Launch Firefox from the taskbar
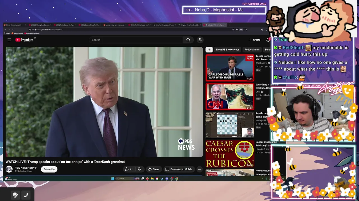Viewport: 359px width, 201px height. pos(147,179)
